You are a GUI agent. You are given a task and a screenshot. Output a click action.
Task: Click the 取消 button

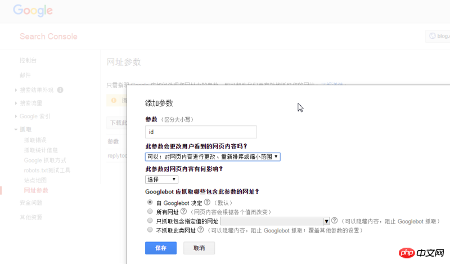coord(199,248)
